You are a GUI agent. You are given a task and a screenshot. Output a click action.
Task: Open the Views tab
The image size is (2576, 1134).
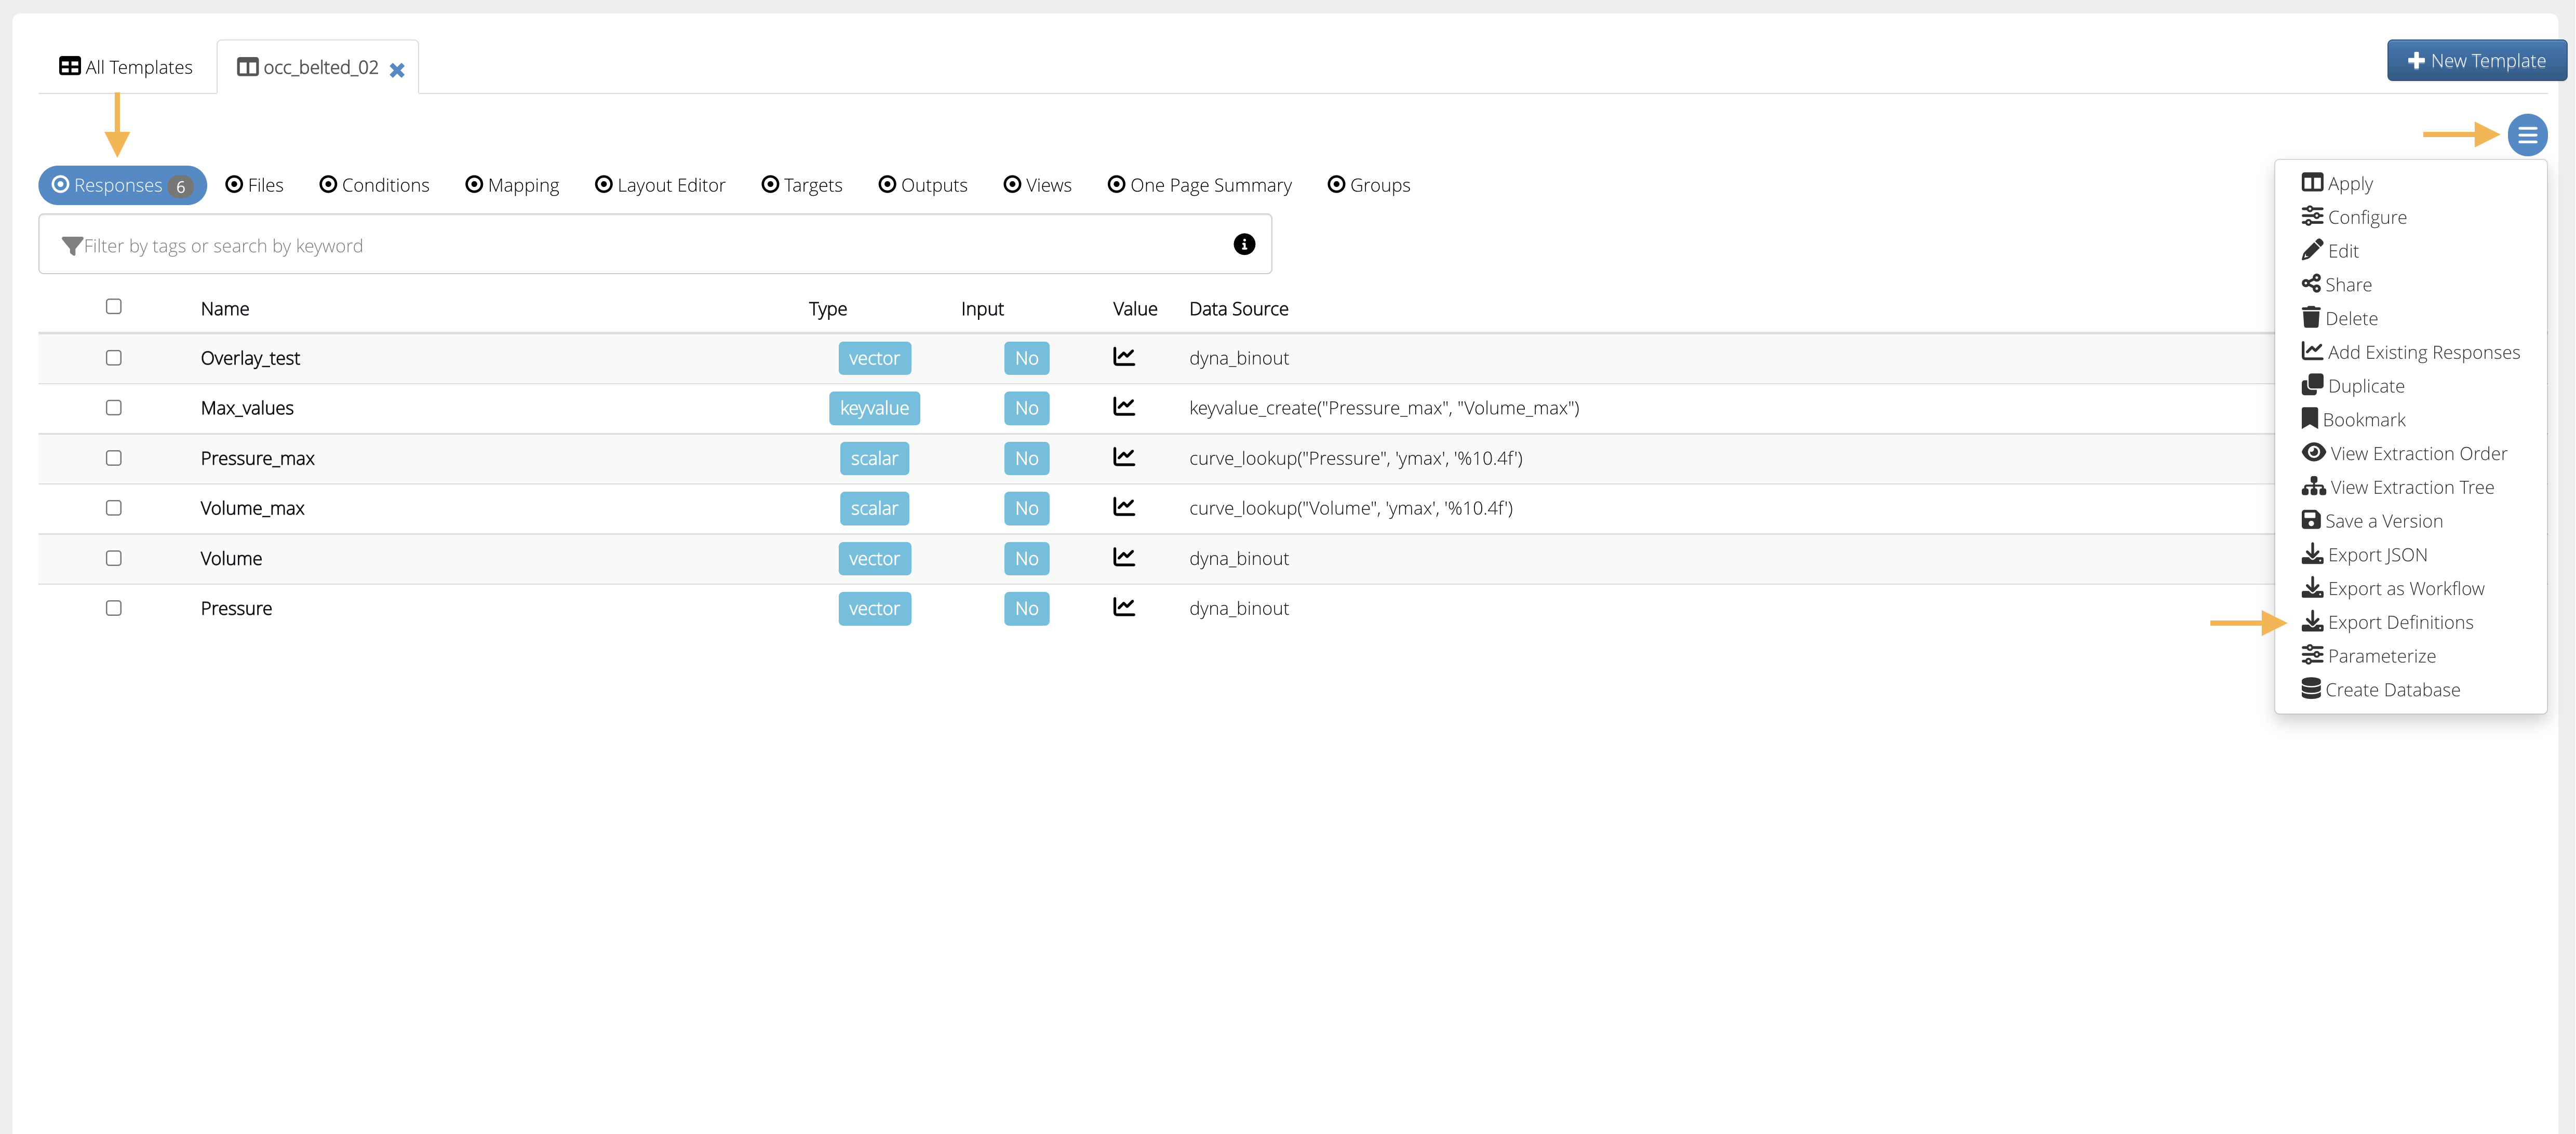[1038, 185]
